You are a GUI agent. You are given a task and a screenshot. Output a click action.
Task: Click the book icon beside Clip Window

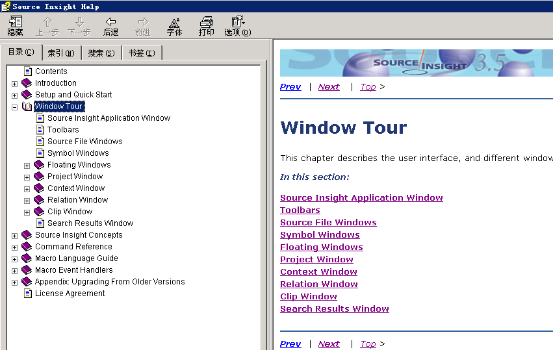[39, 212]
